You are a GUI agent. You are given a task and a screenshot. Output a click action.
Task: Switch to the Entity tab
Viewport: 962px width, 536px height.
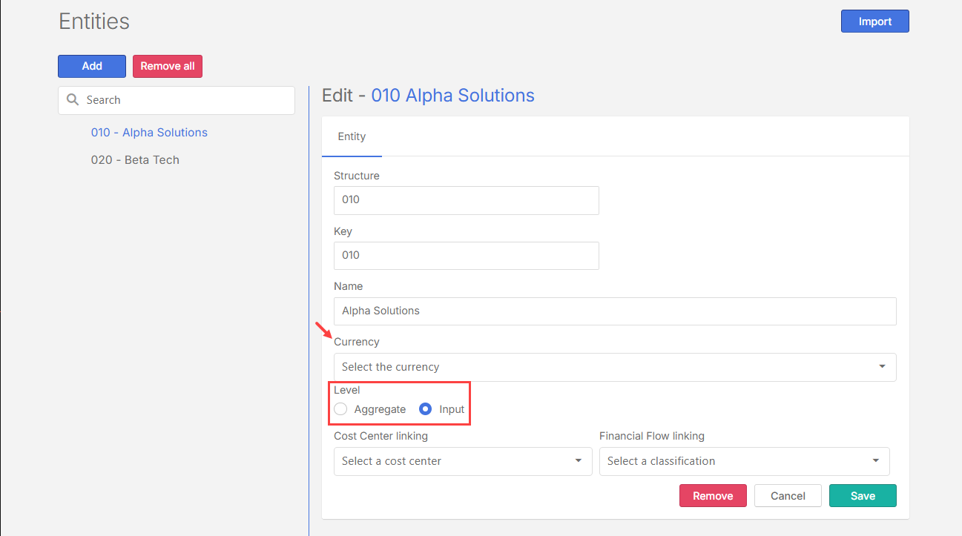point(352,136)
